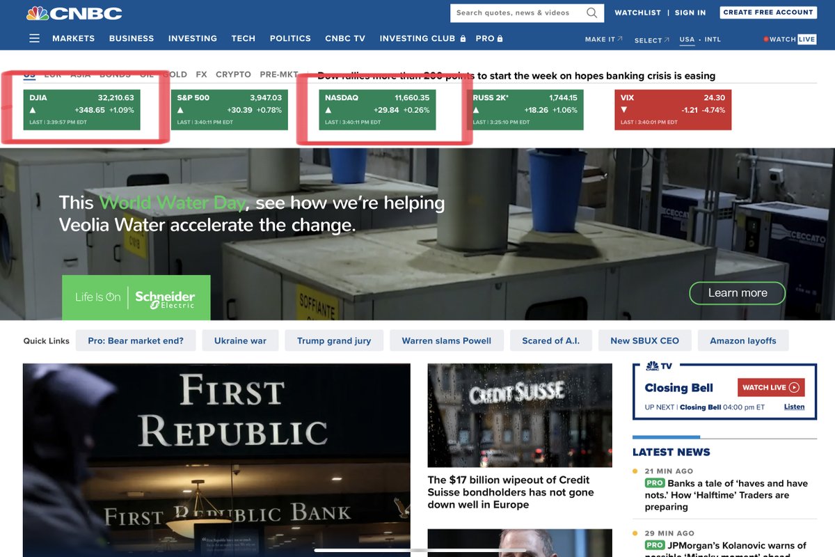Viewport: 835px width, 557px height.
Task: Click the Scared of A.I. quick link
Action: point(551,340)
